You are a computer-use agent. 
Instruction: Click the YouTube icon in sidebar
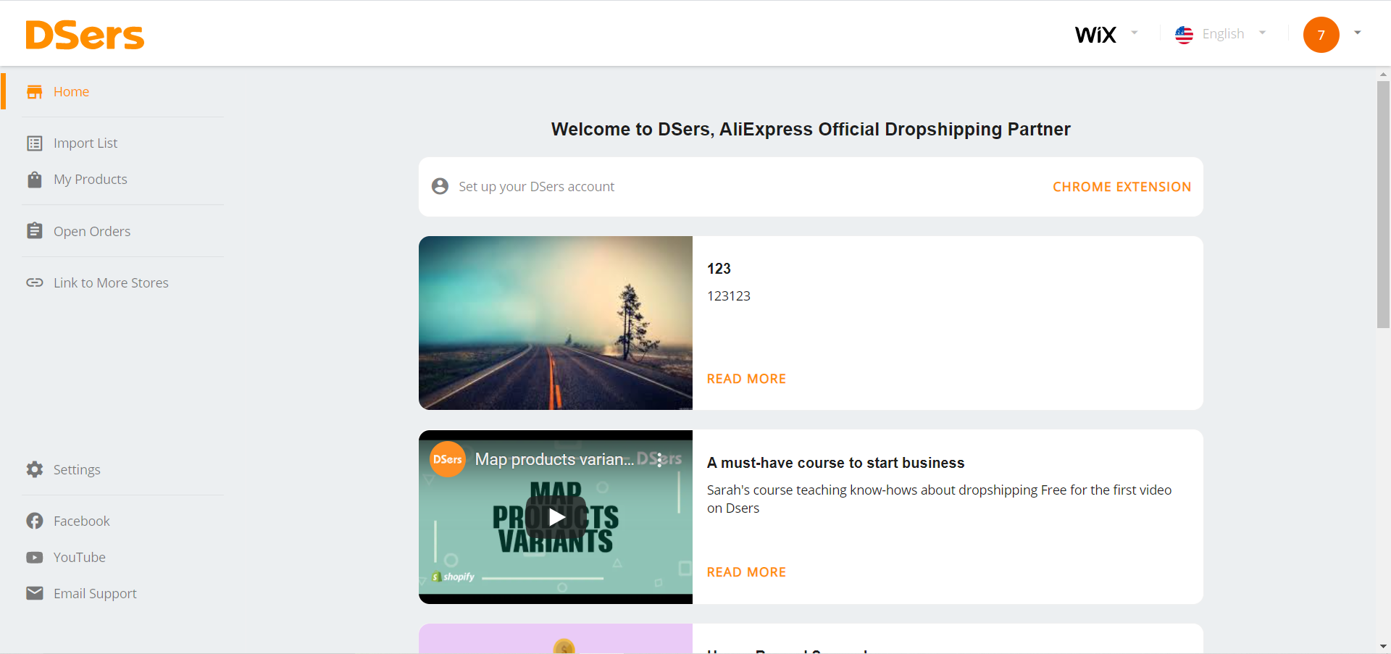34,558
